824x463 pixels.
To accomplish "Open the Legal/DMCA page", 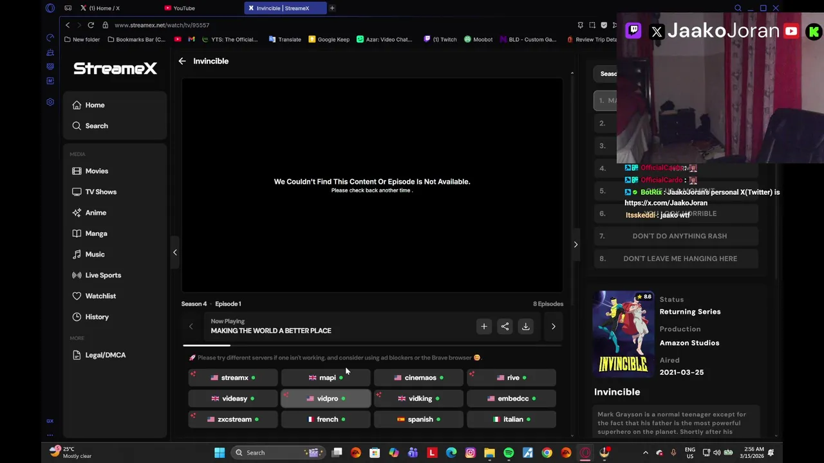I will click(115, 355).
